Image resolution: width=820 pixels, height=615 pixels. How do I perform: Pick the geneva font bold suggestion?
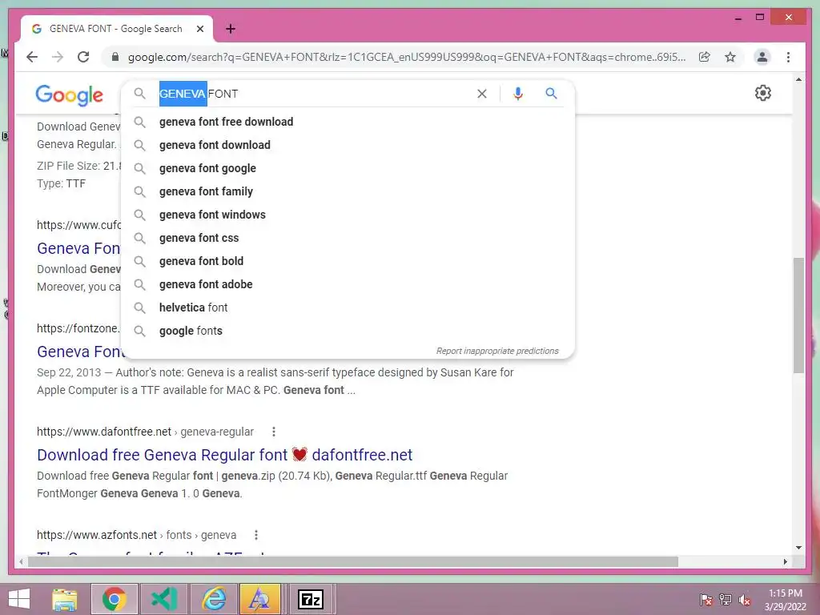[x=348, y=261]
